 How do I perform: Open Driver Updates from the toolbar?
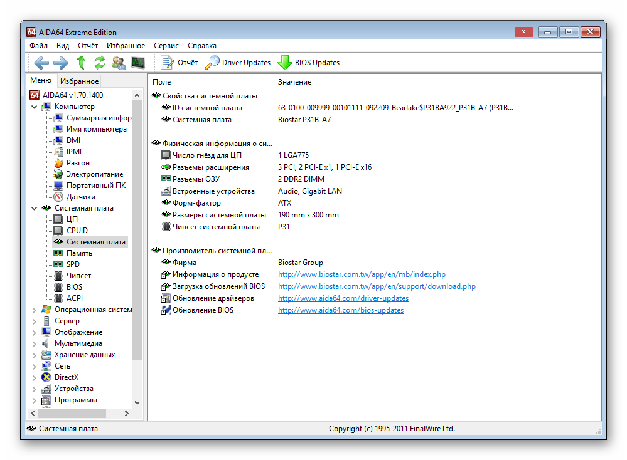click(238, 63)
